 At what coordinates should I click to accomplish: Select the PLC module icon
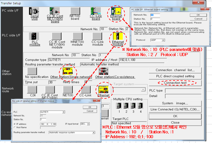pyautogui.click(x=34, y=36)
